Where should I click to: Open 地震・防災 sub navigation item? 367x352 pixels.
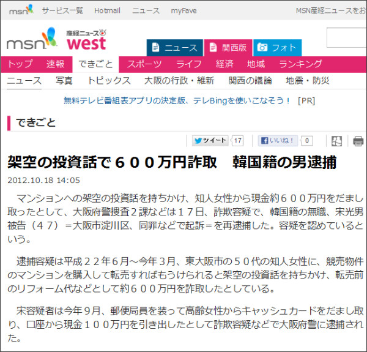[307, 81]
